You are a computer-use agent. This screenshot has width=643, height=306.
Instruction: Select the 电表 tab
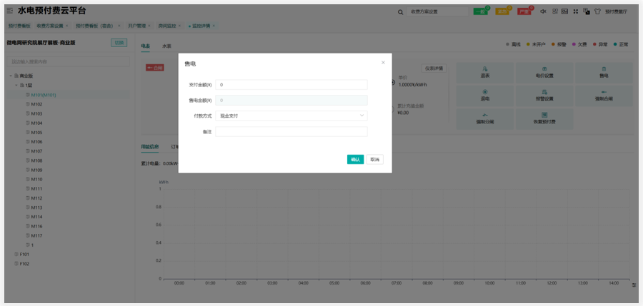(146, 46)
